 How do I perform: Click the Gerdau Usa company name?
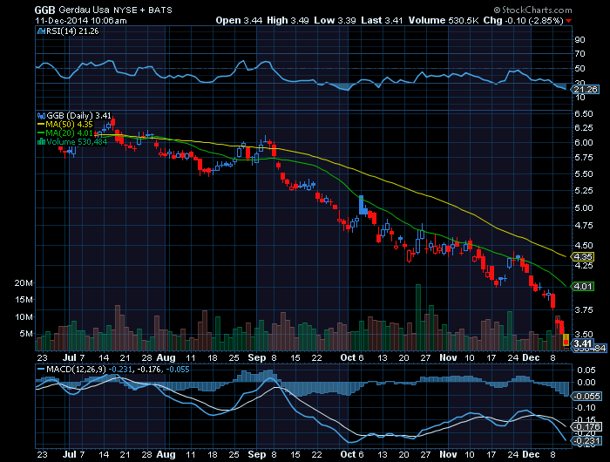coord(84,10)
